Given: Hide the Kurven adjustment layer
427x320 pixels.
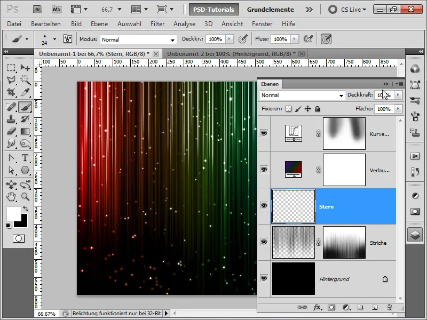Looking at the screenshot, I should click(x=264, y=133).
